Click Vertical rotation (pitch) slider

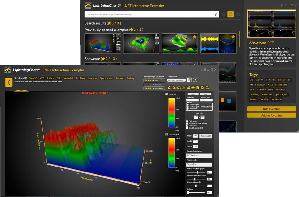196,172
